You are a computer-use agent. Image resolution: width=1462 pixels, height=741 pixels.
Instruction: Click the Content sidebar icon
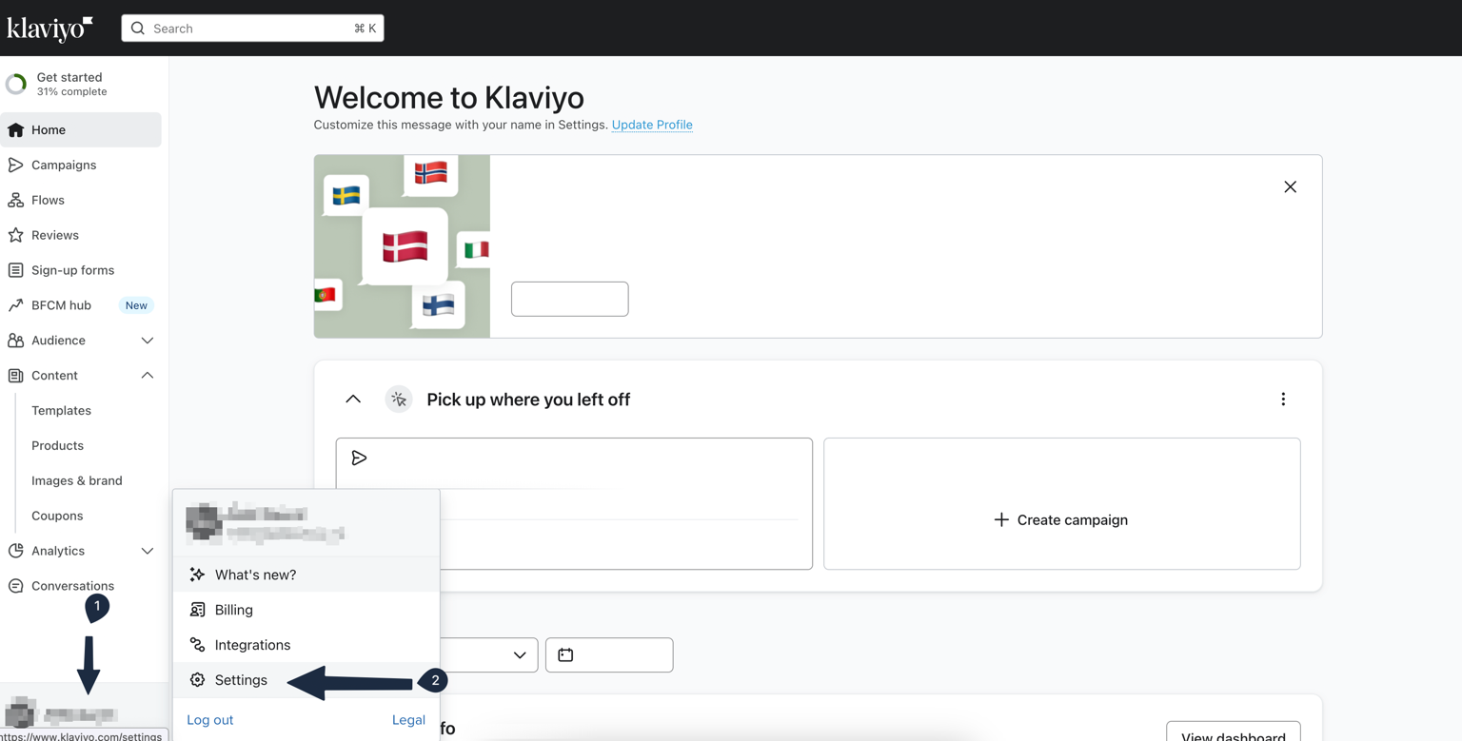[16, 376]
